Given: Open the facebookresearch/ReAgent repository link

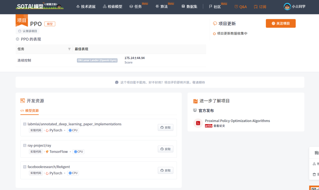Looking at the screenshot, I should [x=49, y=167].
